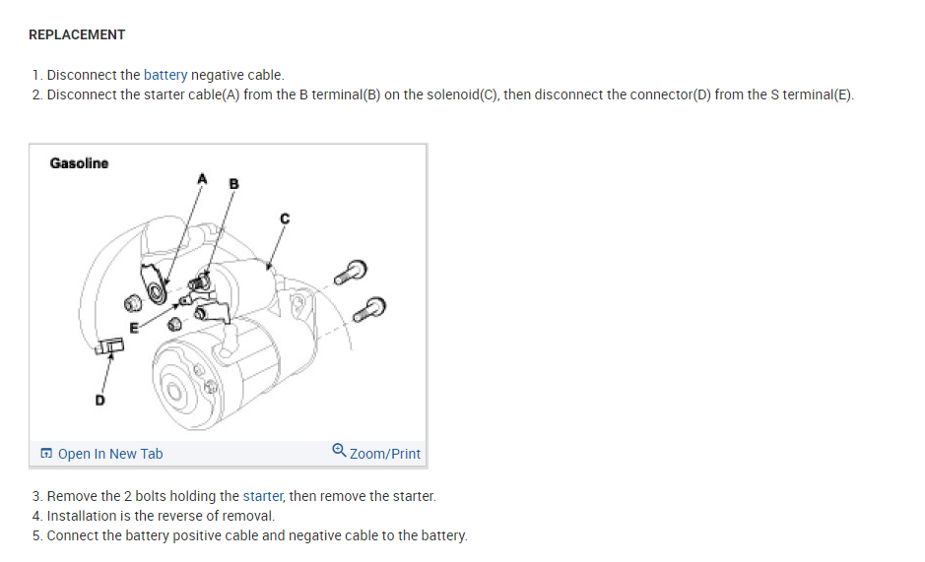This screenshot has width=925, height=562.
Task: Click label B above the solenoid terminal
Action: coord(234,184)
